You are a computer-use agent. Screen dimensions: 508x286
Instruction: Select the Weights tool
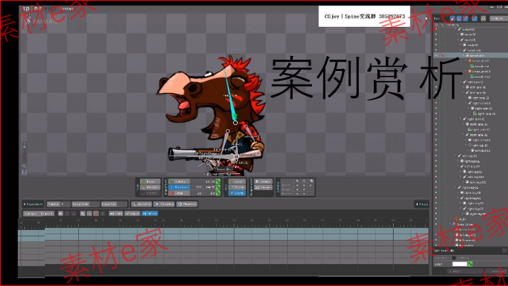(150, 187)
